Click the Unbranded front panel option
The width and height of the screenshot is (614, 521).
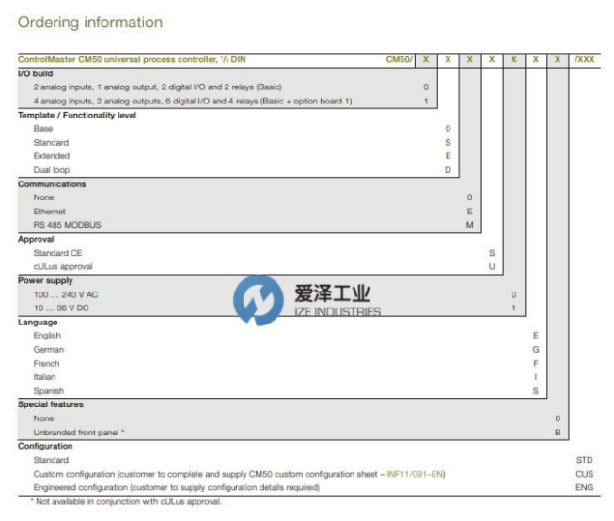coord(79,432)
